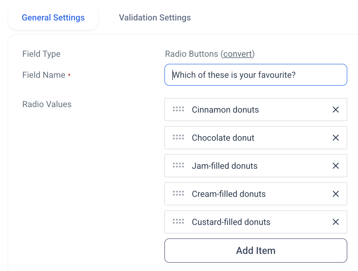Click the Field Name label

pyautogui.click(x=44, y=75)
